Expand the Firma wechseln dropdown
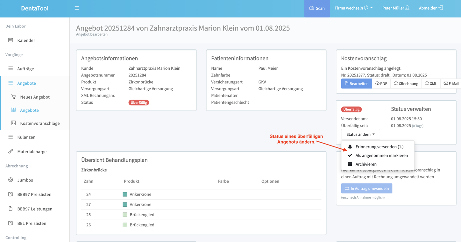 pos(353,8)
